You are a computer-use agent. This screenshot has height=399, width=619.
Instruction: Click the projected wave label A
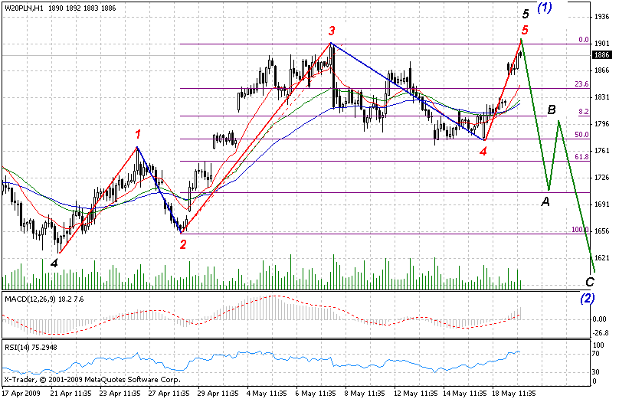pos(545,201)
